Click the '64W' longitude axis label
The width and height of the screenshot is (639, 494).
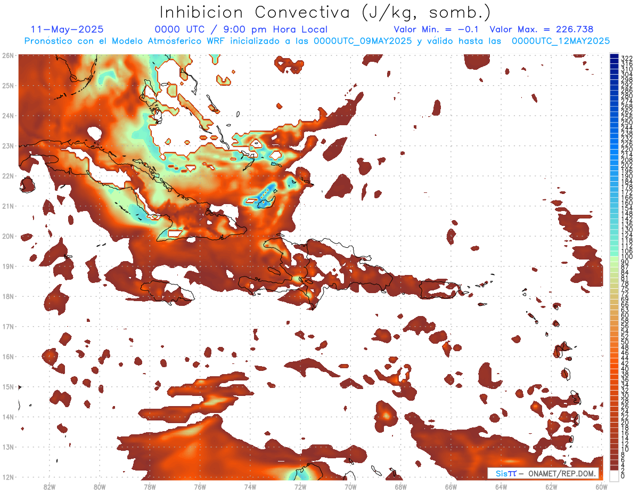coord(501,487)
